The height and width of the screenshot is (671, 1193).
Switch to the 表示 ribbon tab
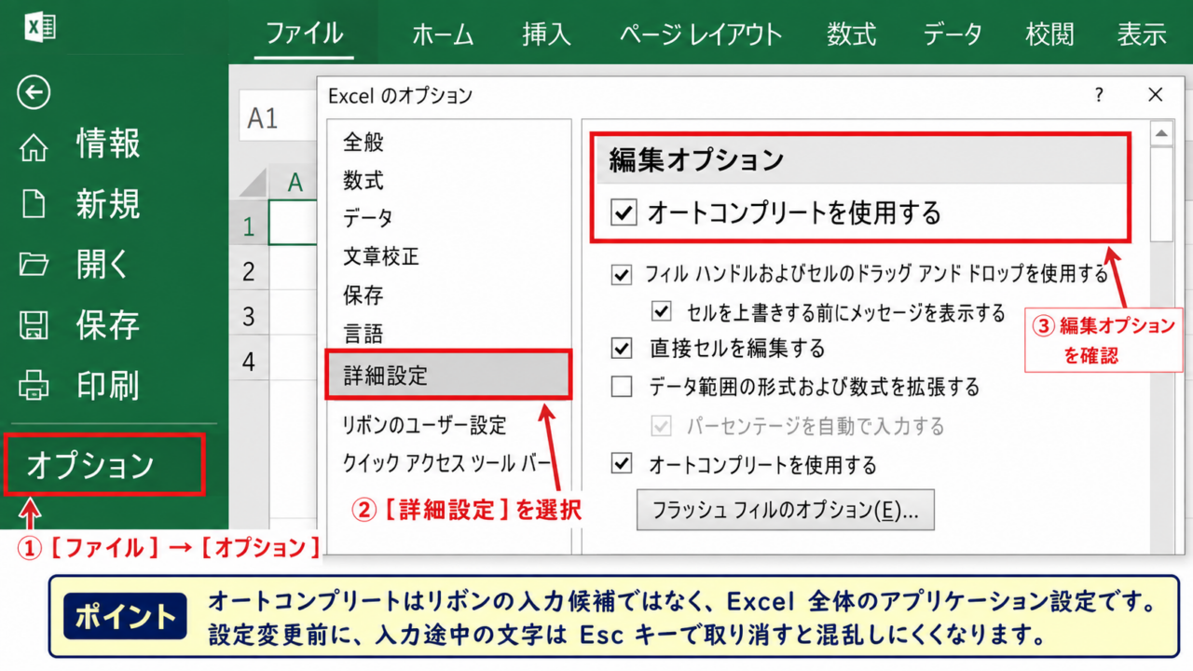1142,34
